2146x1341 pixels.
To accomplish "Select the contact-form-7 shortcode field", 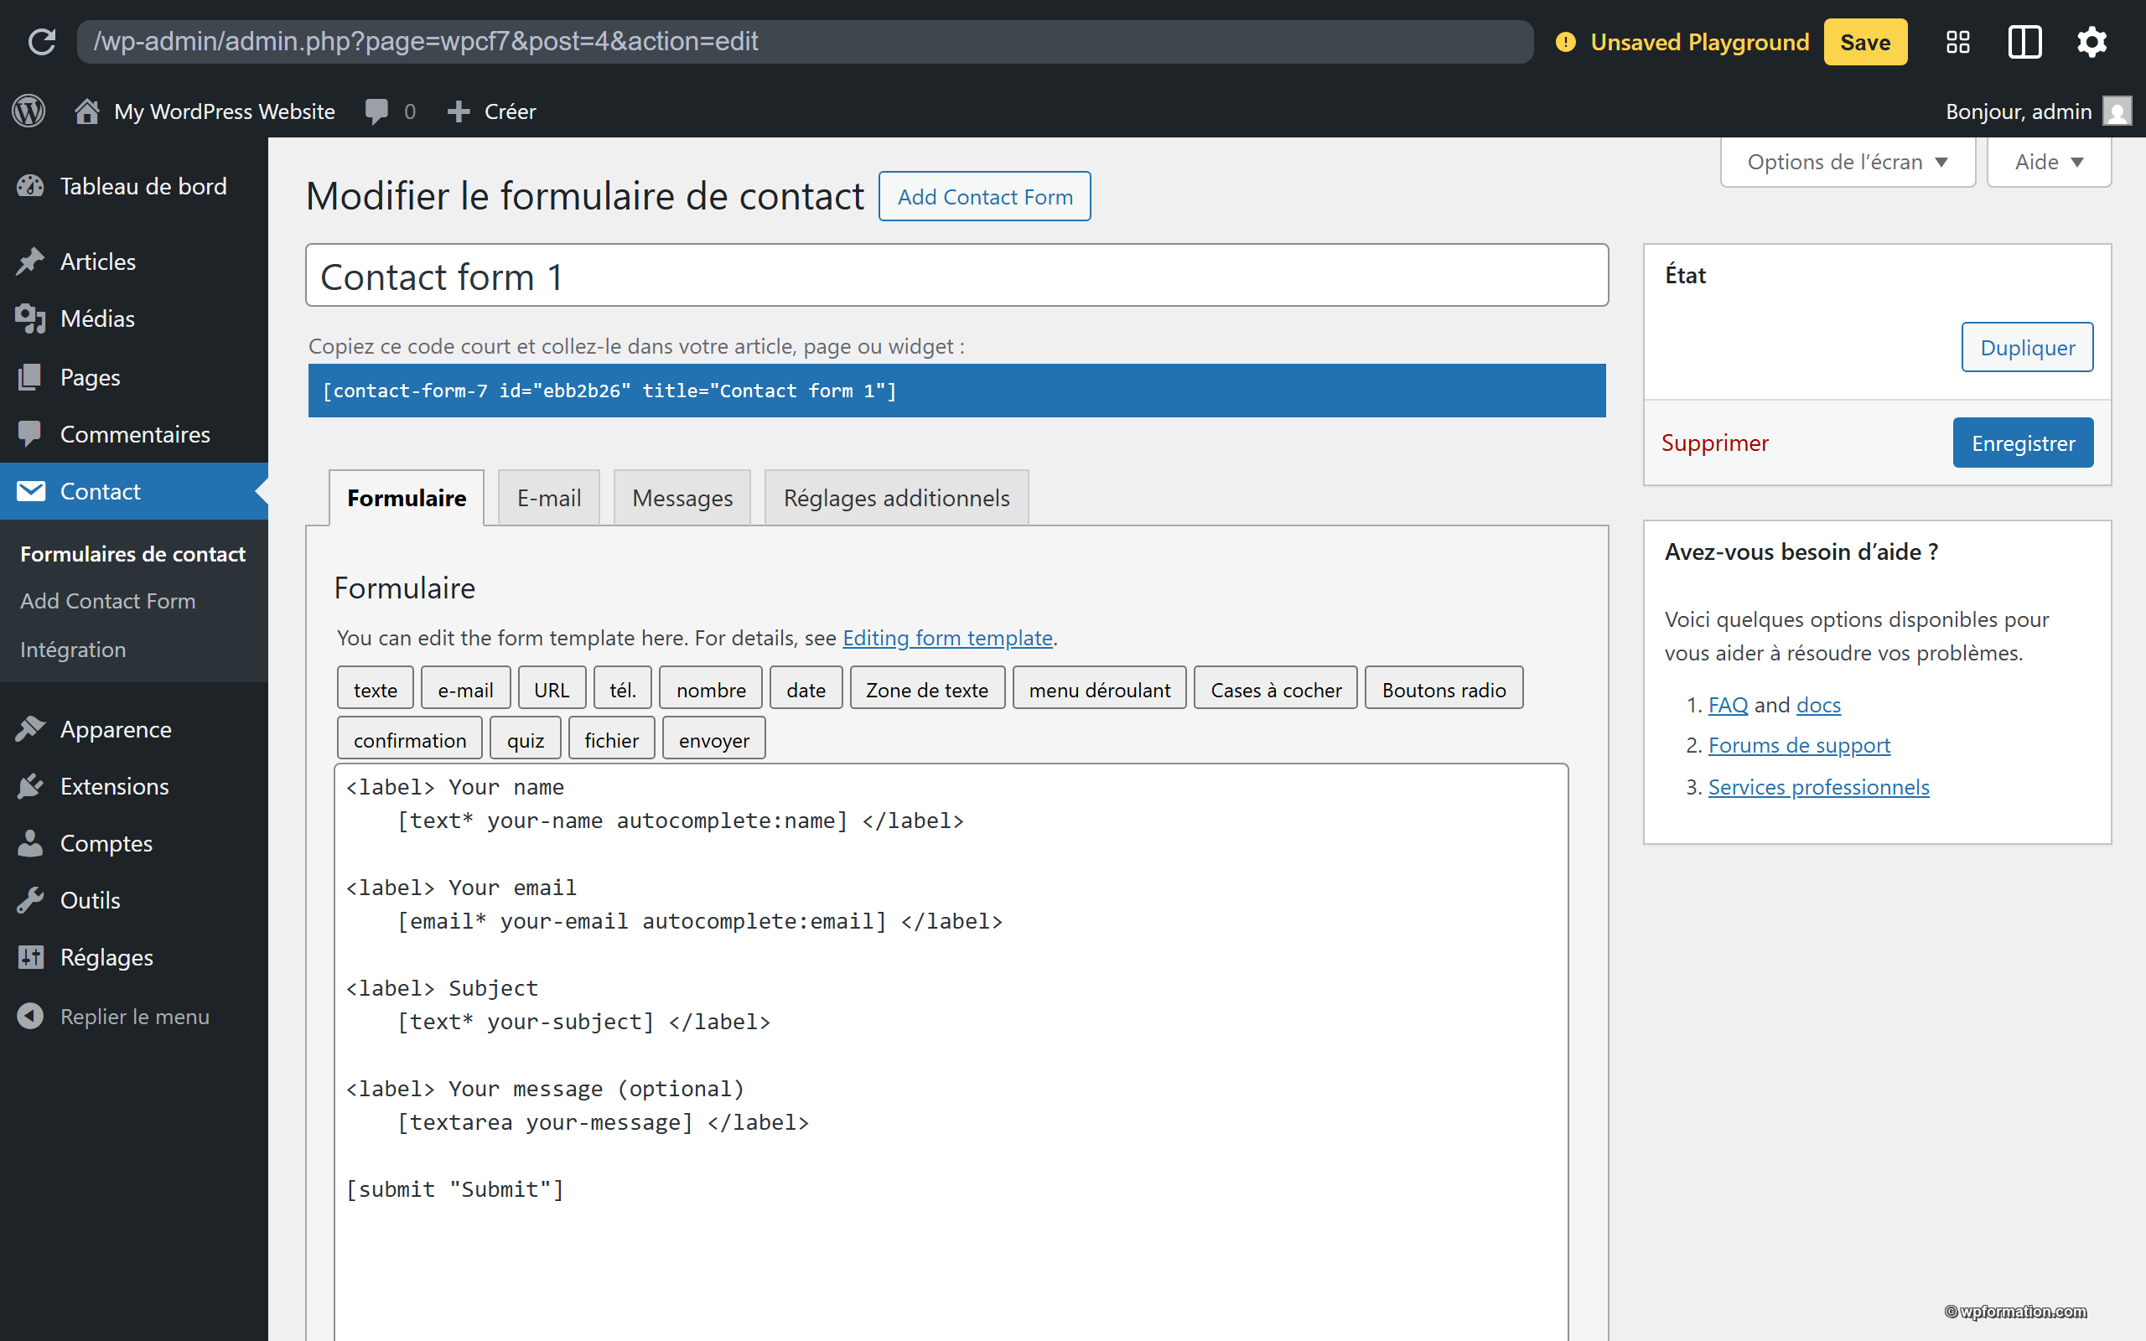I will click(x=956, y=391).
